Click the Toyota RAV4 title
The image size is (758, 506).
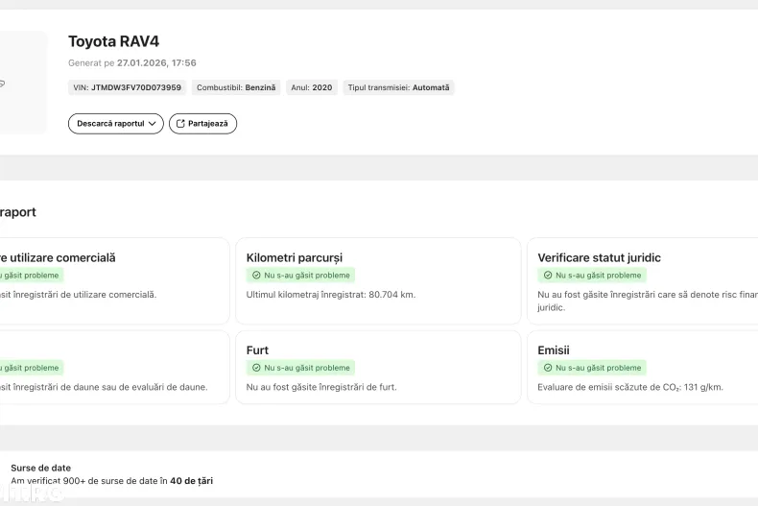pos(113,41)
